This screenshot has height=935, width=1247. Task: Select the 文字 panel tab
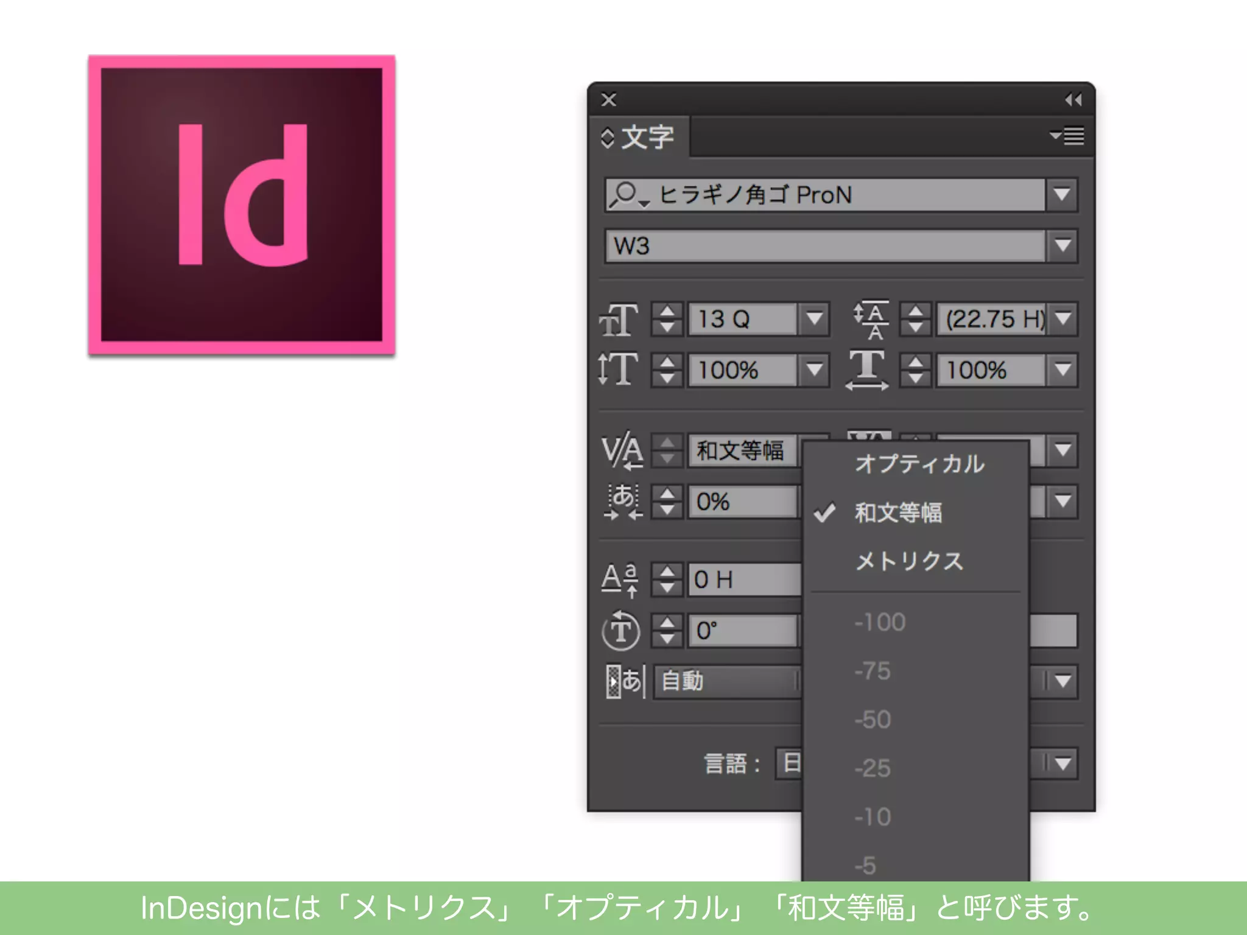click(638, 137)
